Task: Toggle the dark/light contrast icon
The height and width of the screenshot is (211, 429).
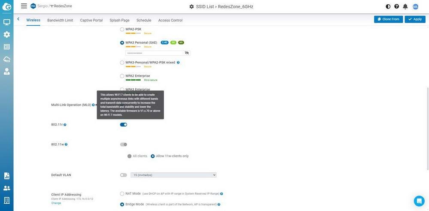Action: pos(388,6)
